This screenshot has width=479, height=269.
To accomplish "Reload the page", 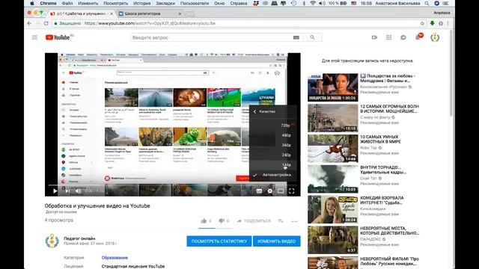I will tap(46, 23).
